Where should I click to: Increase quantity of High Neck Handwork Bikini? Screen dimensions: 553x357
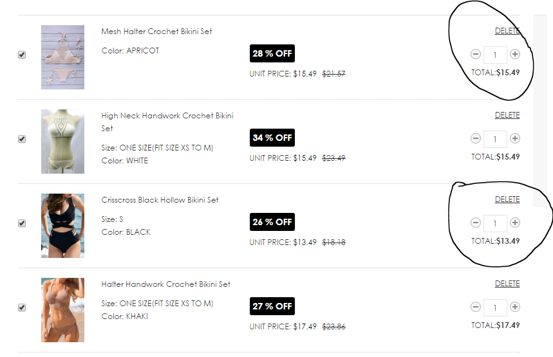pos(515,138)
